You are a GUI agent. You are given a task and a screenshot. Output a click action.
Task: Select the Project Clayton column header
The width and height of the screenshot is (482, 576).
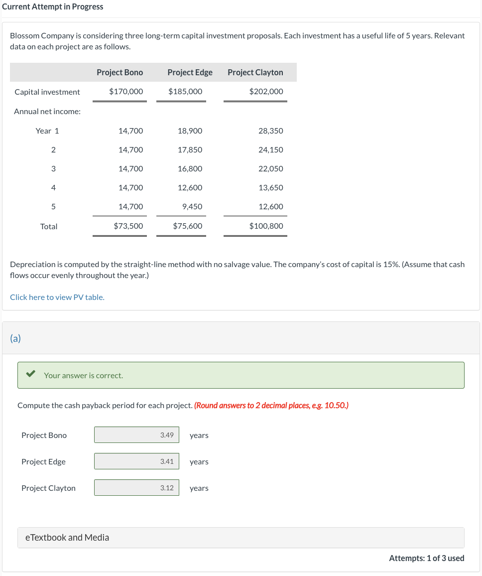coord(255,72)
